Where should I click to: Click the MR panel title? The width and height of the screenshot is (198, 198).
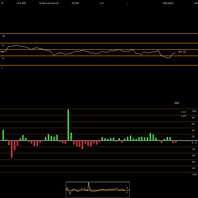coord(177,103)
